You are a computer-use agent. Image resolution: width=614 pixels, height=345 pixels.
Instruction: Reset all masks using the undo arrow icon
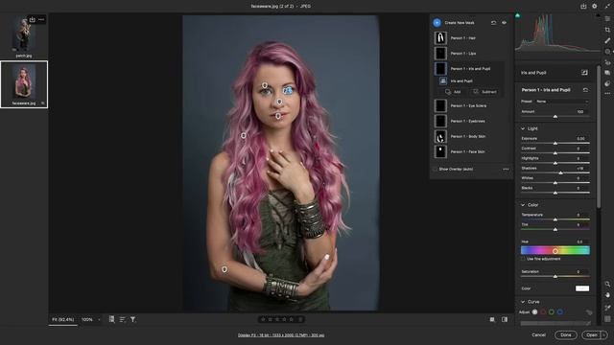[x=493, y=23]
